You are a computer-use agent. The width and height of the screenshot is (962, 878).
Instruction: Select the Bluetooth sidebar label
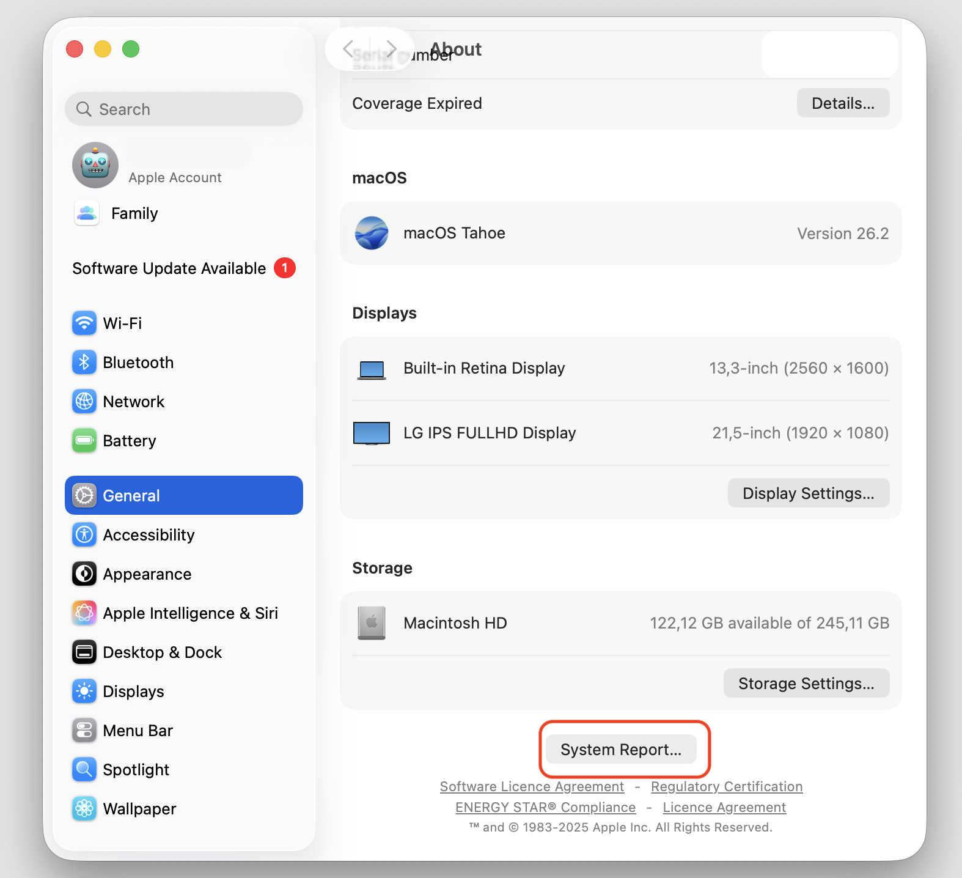138,362
